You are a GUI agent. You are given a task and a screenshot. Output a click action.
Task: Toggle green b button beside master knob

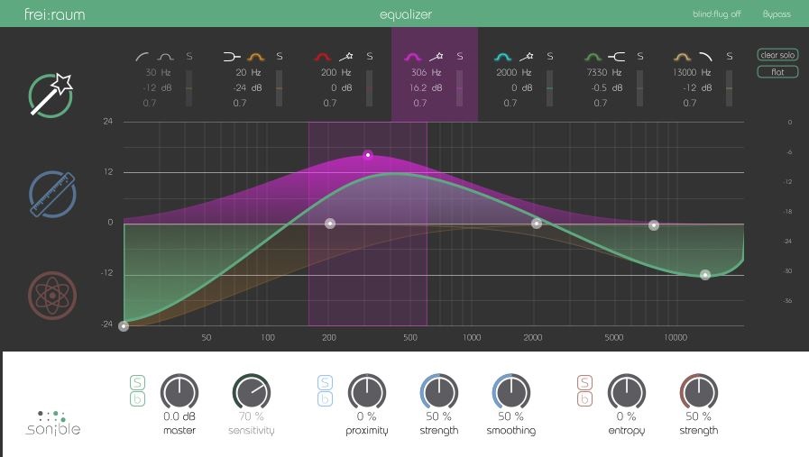(x=137, y=398)
